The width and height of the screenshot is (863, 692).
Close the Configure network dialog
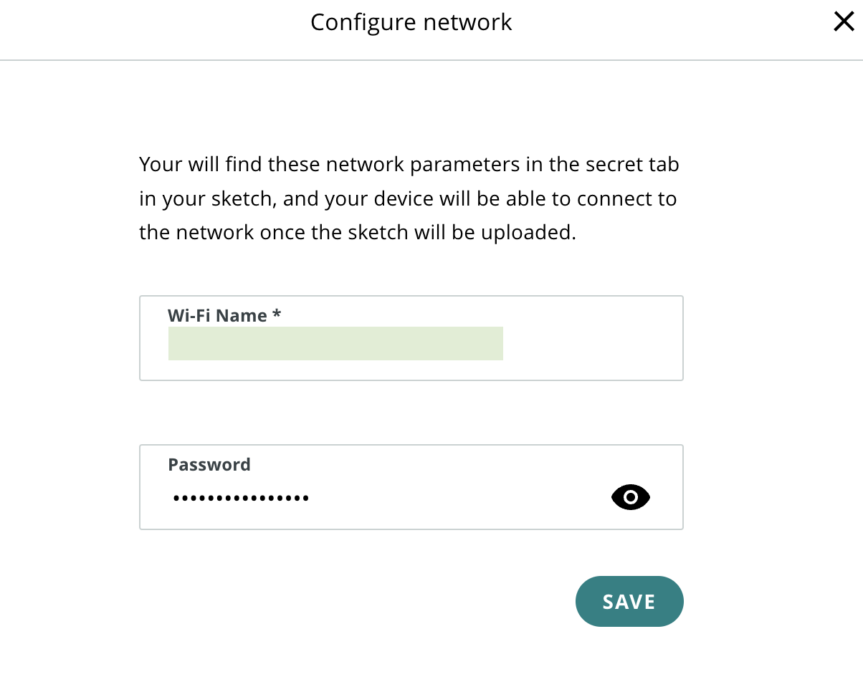[844, 22]
